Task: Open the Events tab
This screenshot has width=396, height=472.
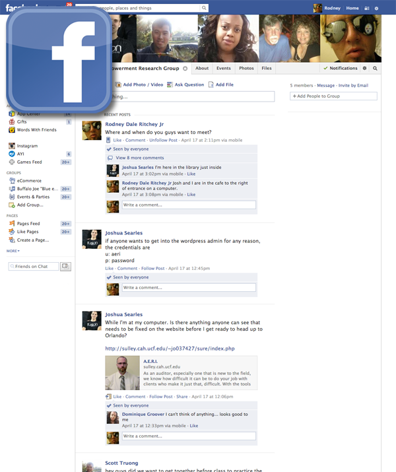Action: click(224, 69)
